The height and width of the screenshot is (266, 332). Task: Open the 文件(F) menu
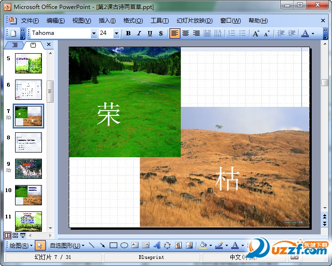pyautogui.click(x=30, y=21)
